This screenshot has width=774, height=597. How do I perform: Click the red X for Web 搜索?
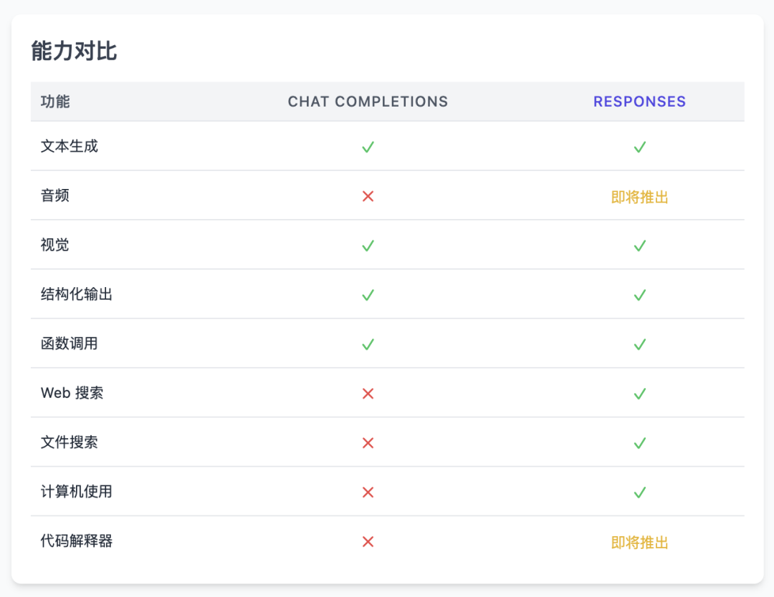click(368, 393)
